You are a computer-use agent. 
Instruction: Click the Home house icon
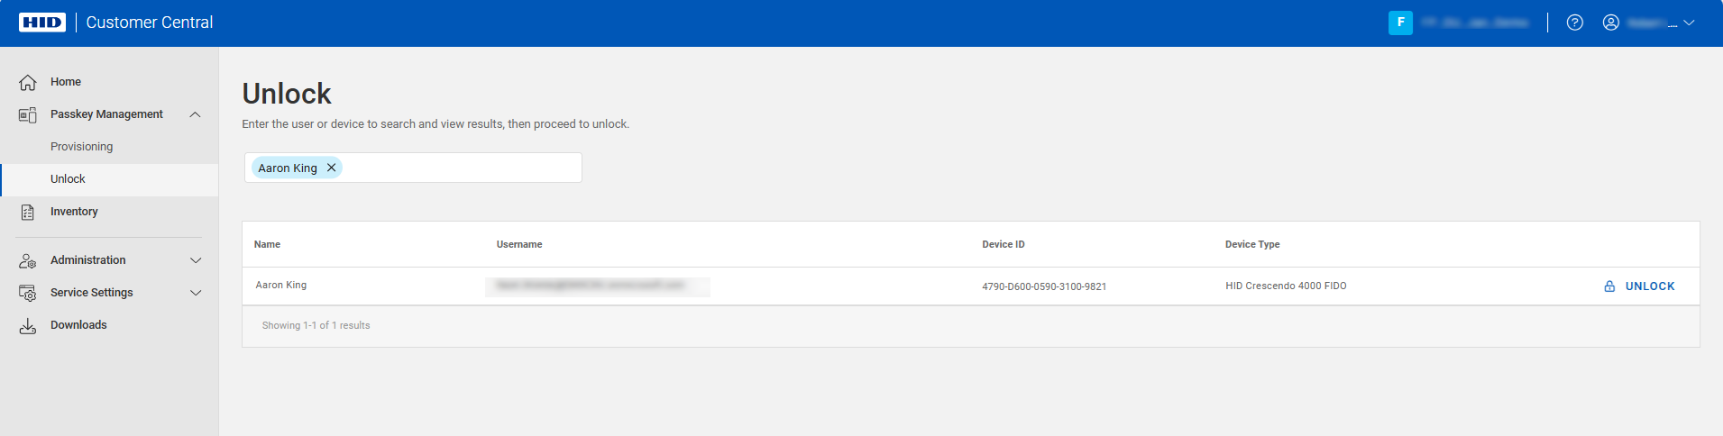28,82
